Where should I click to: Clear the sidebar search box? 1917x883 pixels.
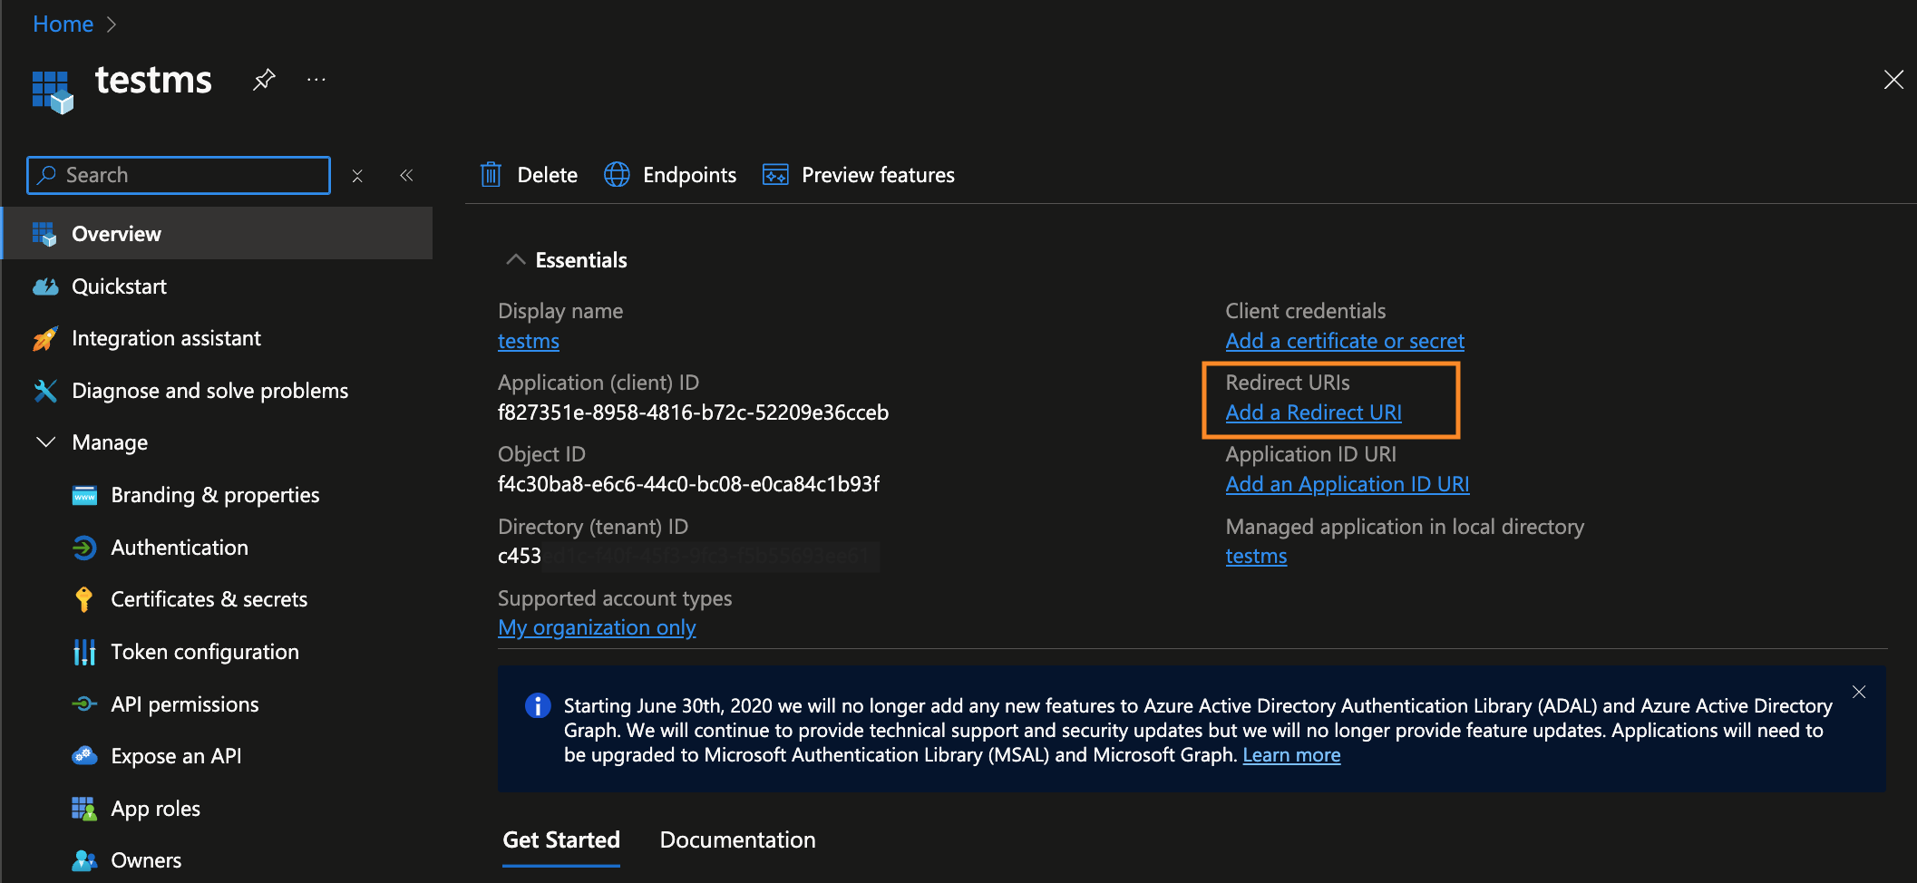coord(357,176)
